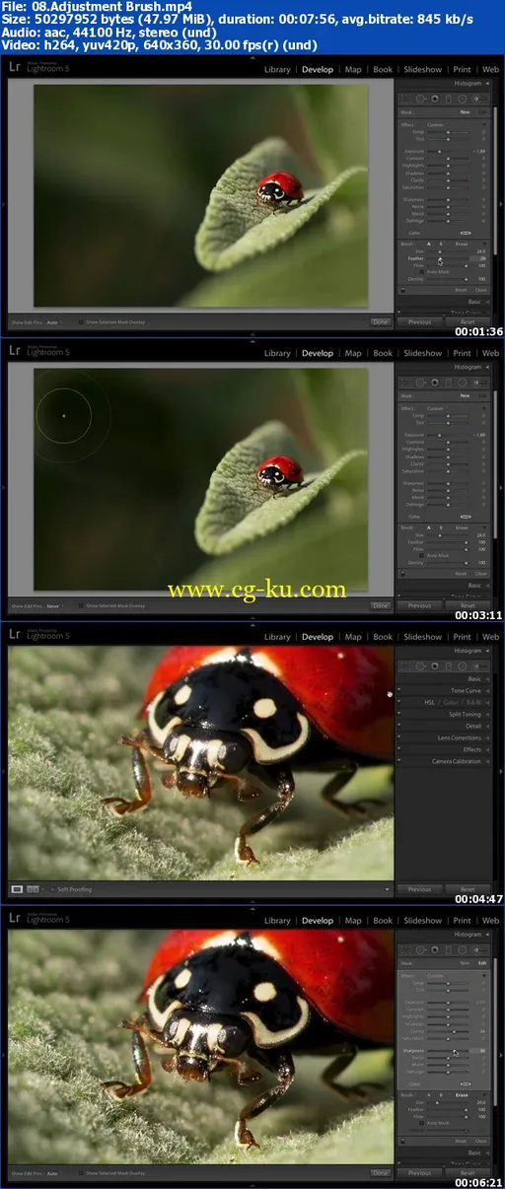
Task: Expand Effects panel in 00:04:47 frame
Action: tap(487, 750)
